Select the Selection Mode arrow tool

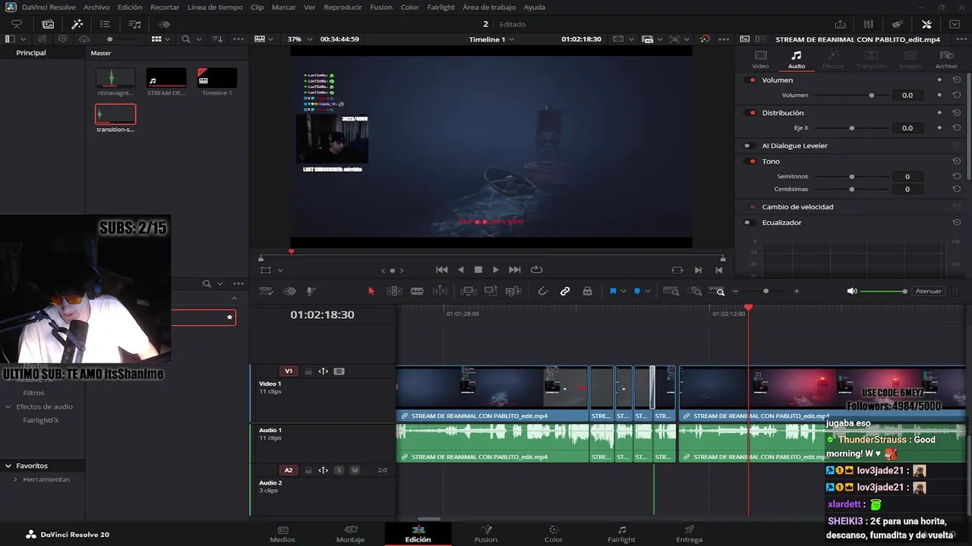click(x=371, y=291)
